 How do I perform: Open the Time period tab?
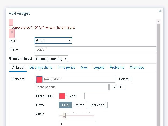coord(66,68)
